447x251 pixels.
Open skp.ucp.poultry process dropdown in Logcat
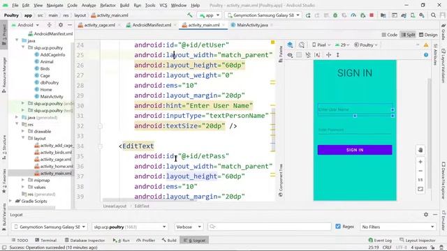[130, 227]
